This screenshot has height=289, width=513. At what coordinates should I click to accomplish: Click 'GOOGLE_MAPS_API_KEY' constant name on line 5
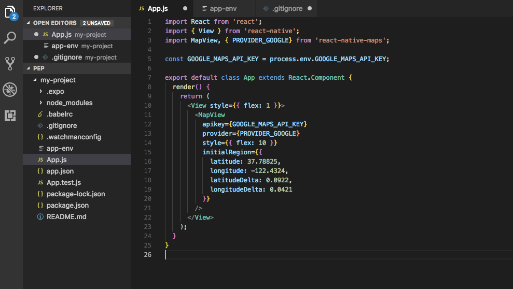tap(223, 59)
